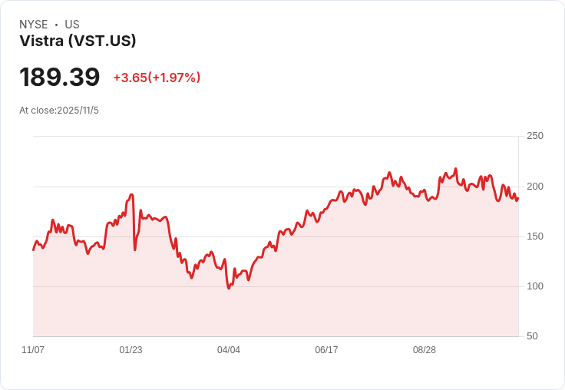The height and width of the screenshot is (390, 565).
Task: Click the chart line's highest peak after 08/28
Action: point(456,169)
